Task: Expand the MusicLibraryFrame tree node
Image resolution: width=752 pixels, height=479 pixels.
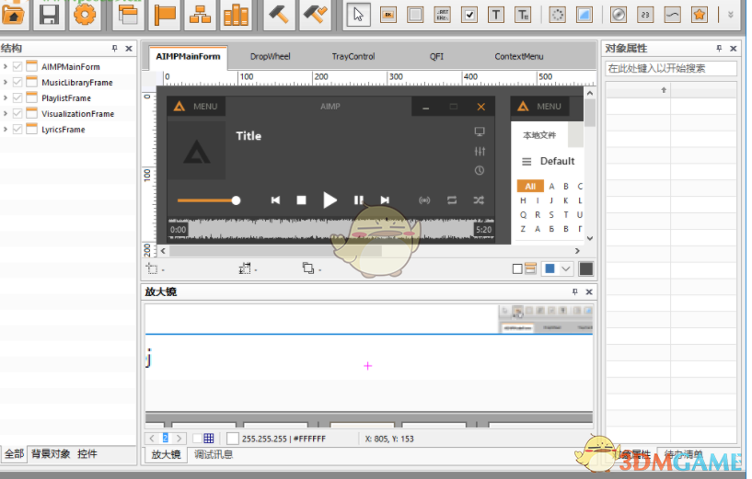Action: 6,82
